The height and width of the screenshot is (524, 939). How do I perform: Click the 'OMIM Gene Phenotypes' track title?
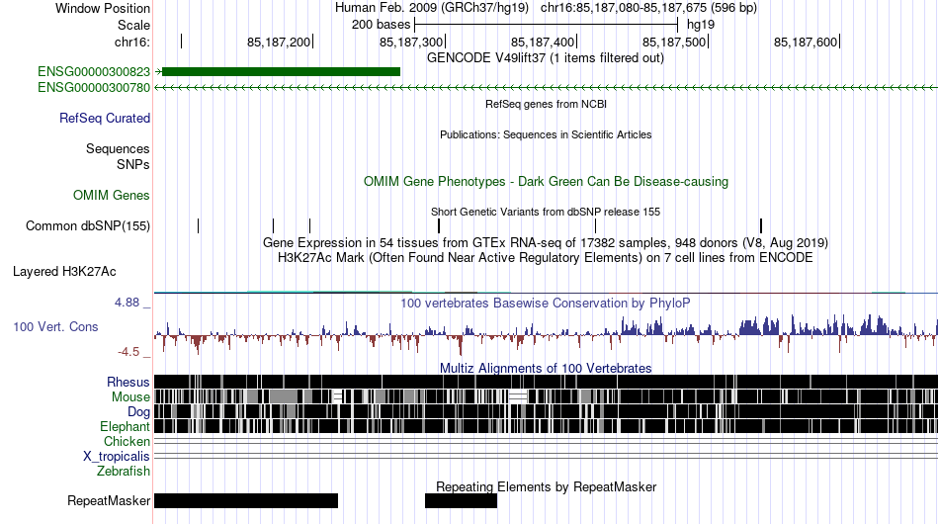pos(546,182)
